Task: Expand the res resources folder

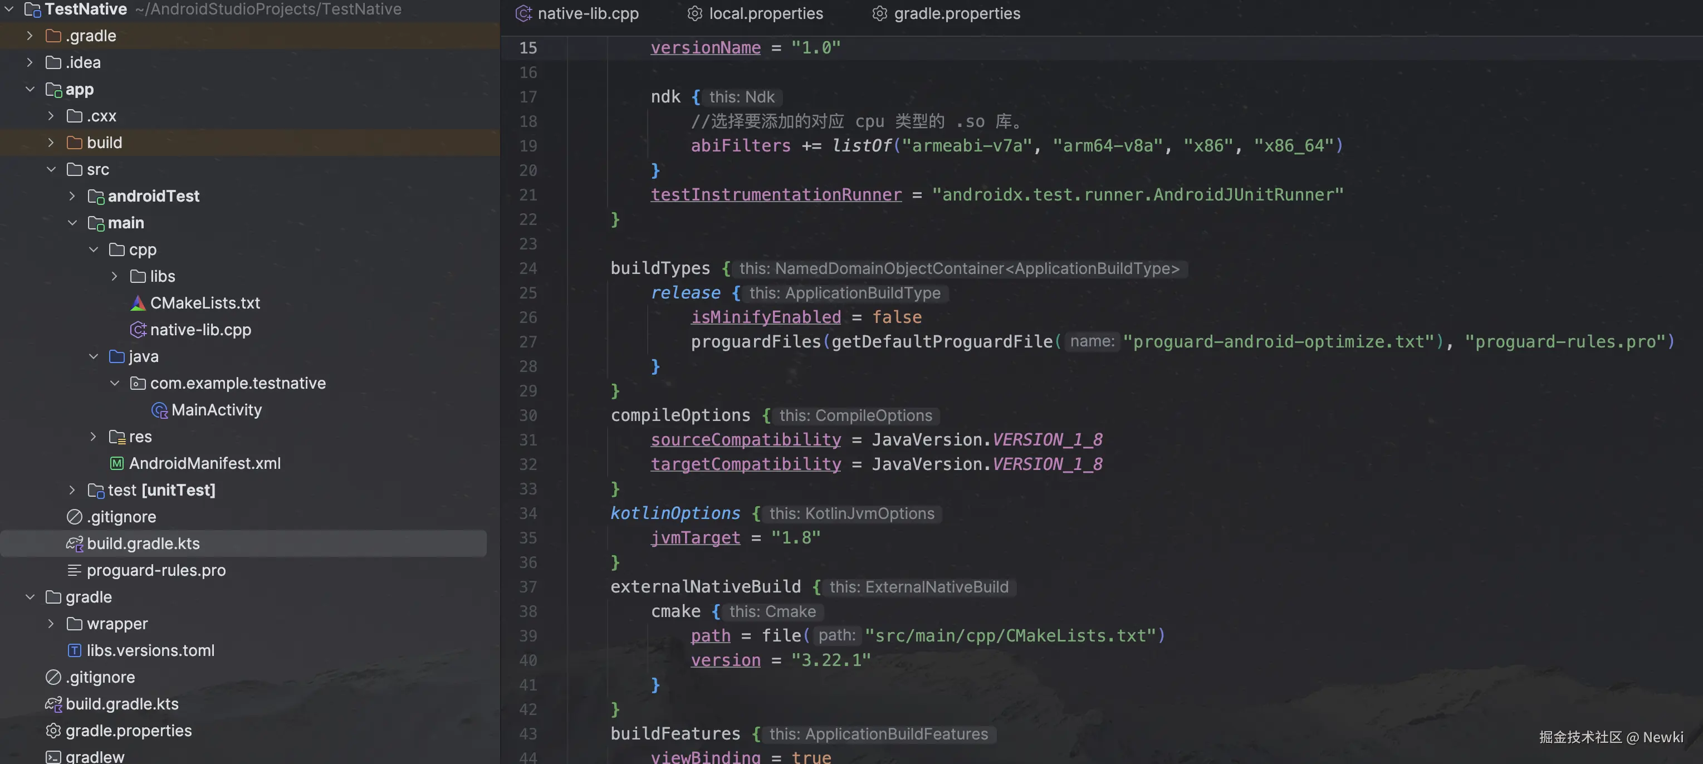Action: pos(93,437)
